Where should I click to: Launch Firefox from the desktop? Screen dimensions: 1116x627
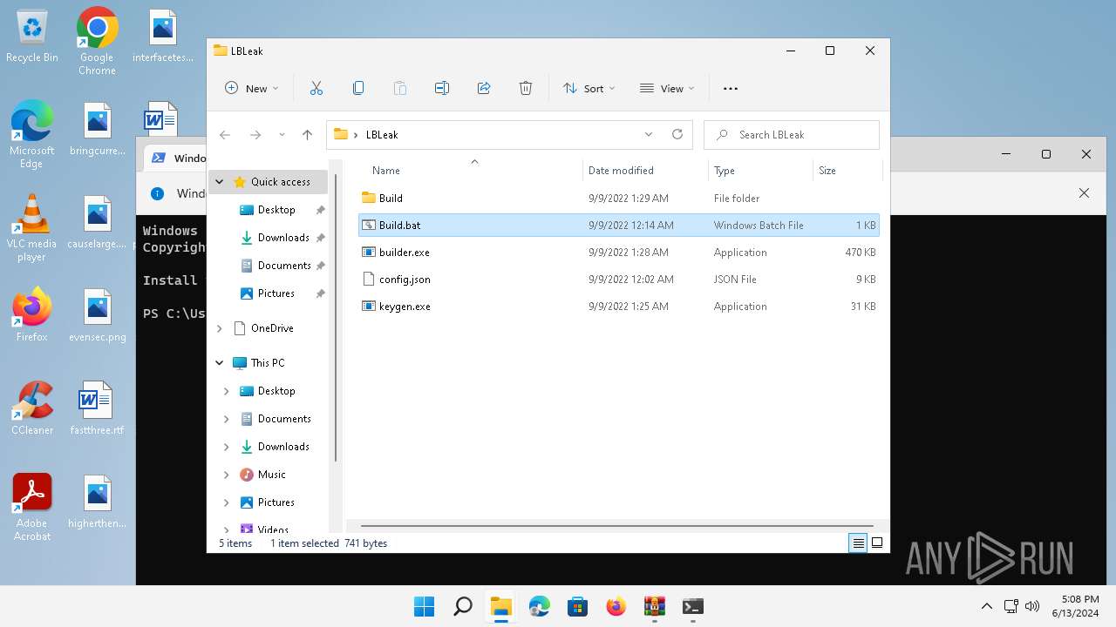coord(32,315)
